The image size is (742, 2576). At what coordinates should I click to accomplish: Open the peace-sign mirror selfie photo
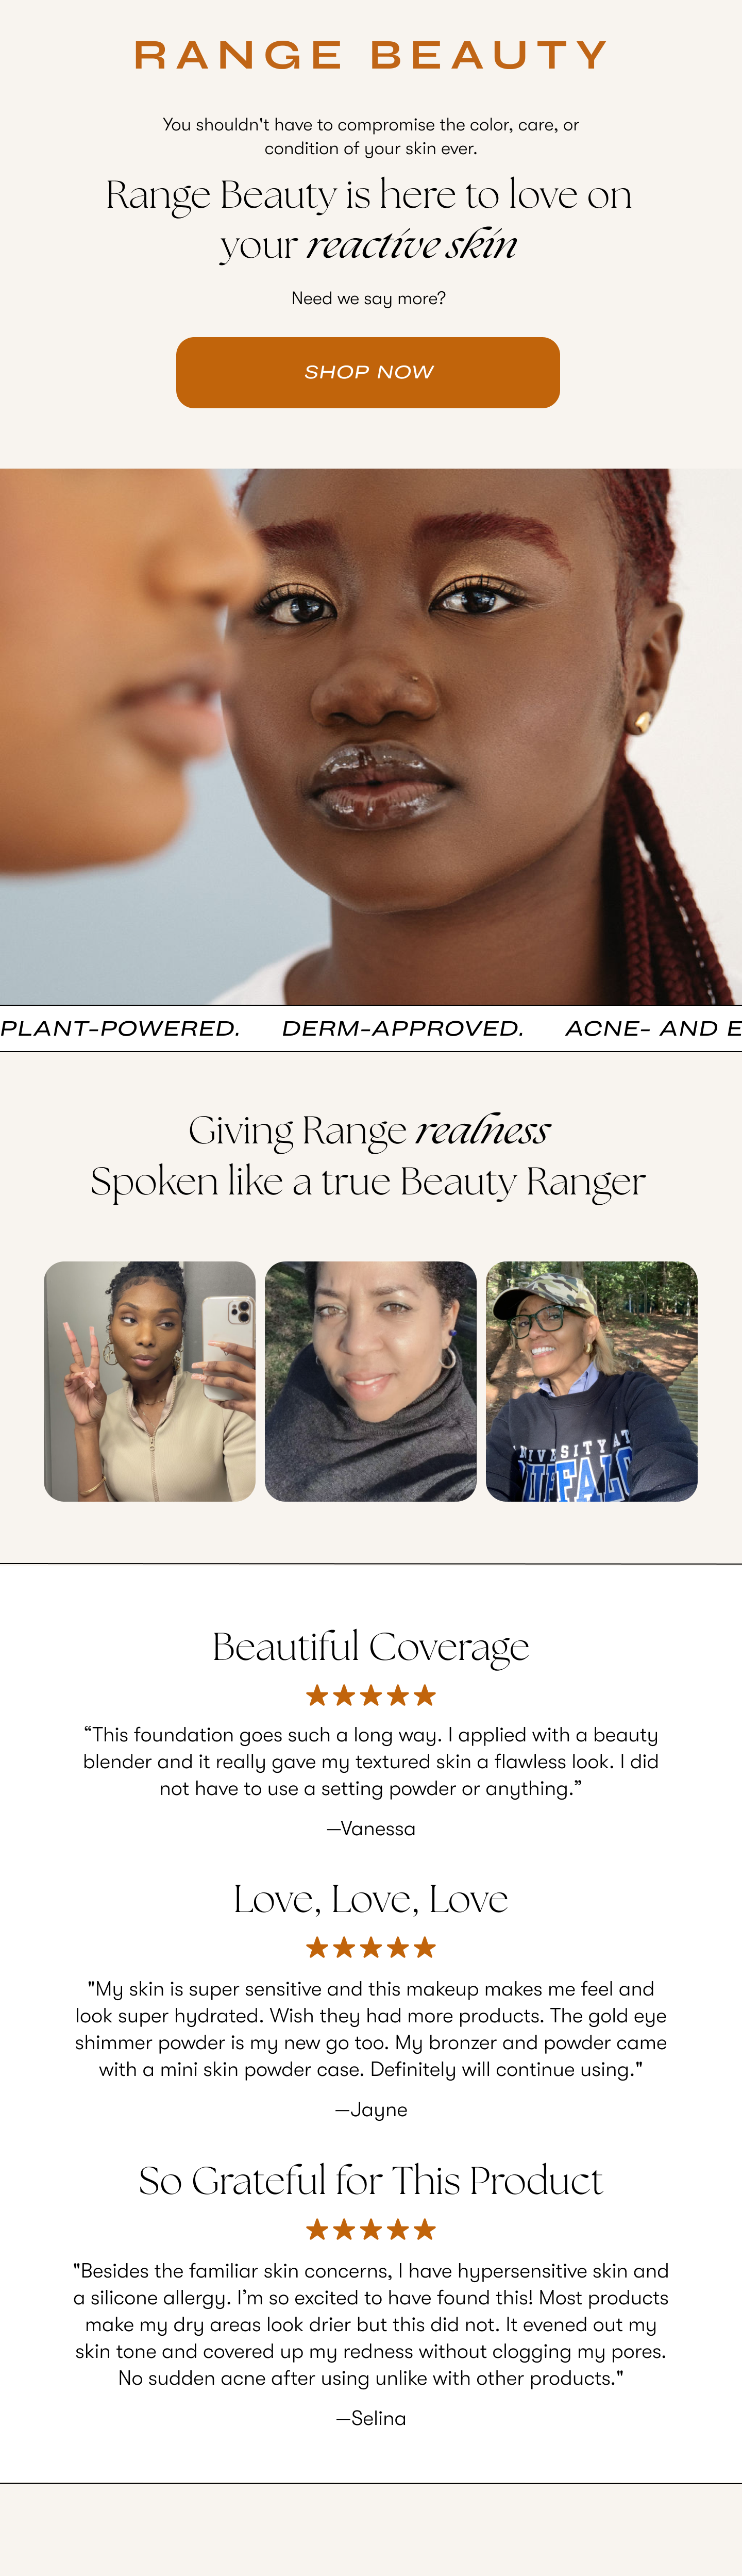point(150,1381)
